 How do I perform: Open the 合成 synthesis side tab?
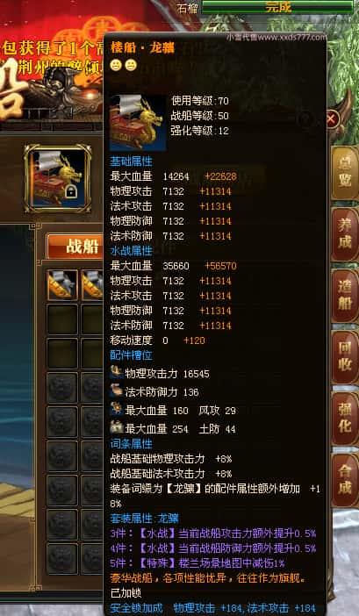click(344, 480)
